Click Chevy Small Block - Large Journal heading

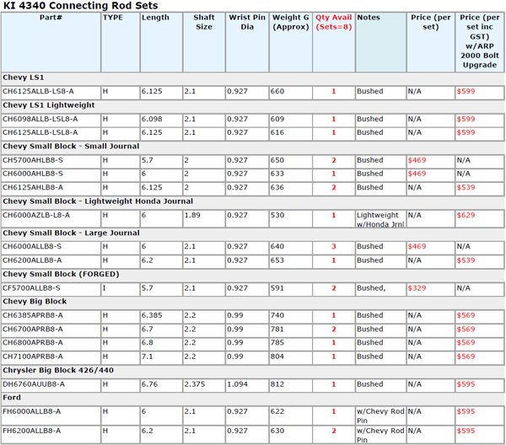tap(71, 233)
